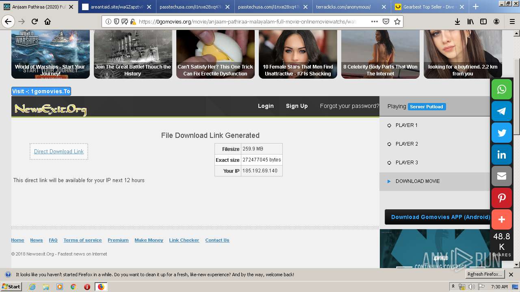Close the Anjaam Pathiraa tab
This screenshot has height=292, width=520.
tap(71, 7)
